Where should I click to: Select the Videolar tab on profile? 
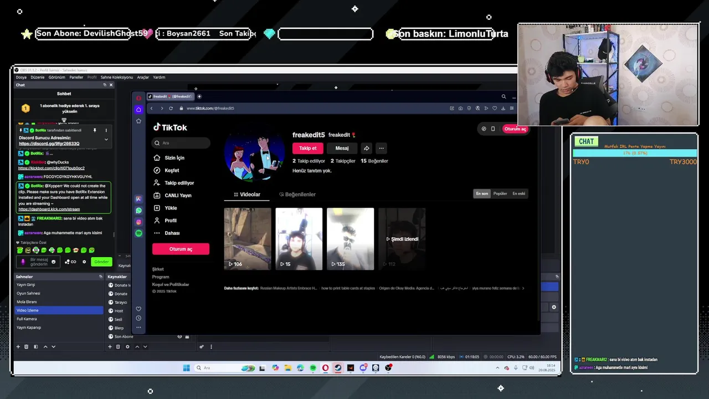[x=247, y=195]
